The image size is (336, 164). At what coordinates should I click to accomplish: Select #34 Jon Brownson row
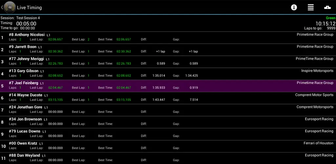[x=168, y=122]
